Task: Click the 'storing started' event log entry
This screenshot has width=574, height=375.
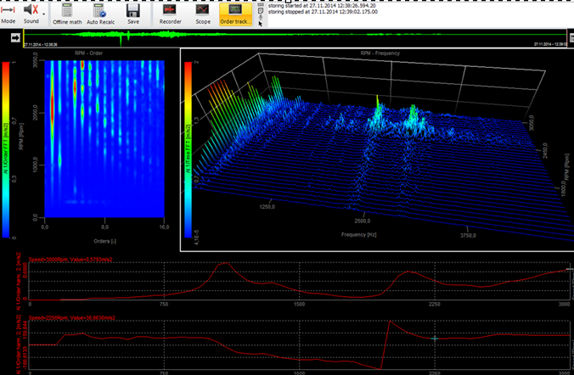Action: 322,6
